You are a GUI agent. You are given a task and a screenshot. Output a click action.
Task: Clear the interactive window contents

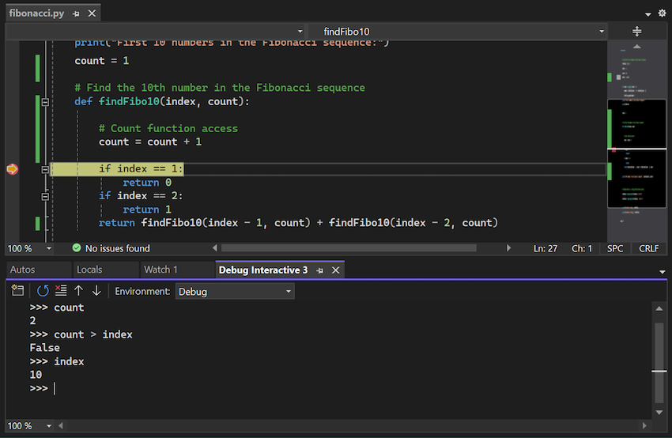tap(61, 291)
